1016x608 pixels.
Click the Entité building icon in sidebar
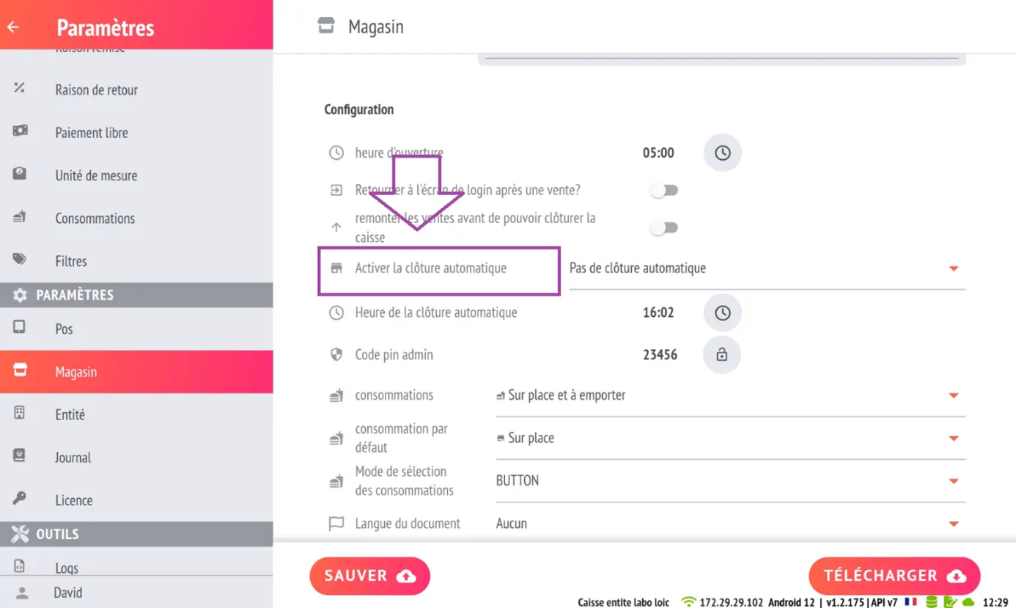pos(20,414)
